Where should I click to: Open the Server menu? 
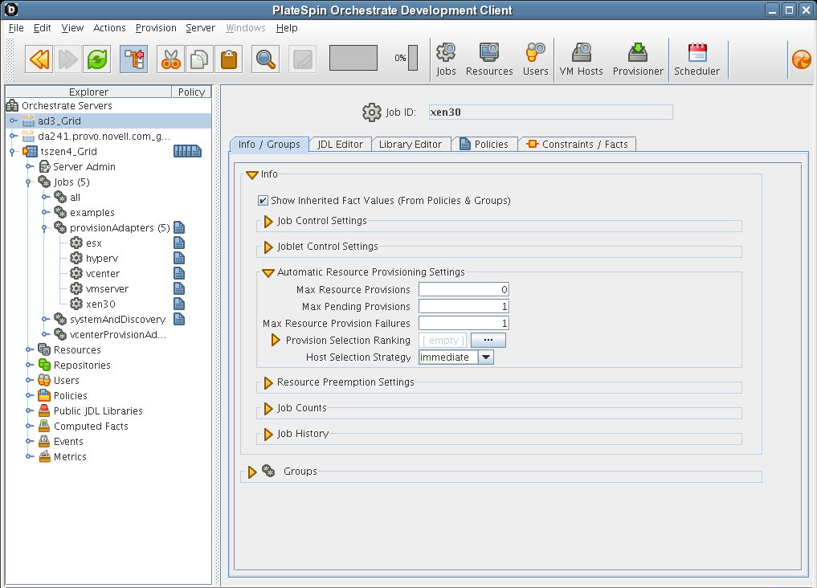(201, 28)
